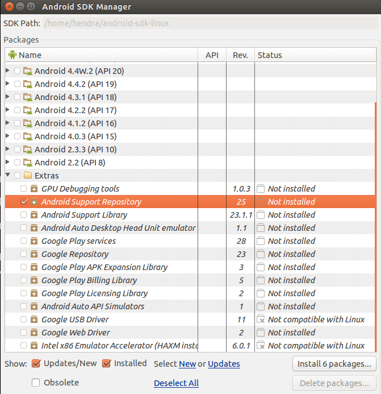Image resolution: width=381 pixels, height=394 pixels.
Task: Click the New selection link
Action: (187, 364)
